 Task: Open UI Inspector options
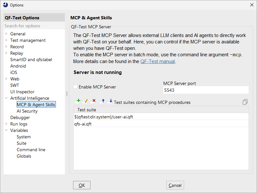click(22, 92)
